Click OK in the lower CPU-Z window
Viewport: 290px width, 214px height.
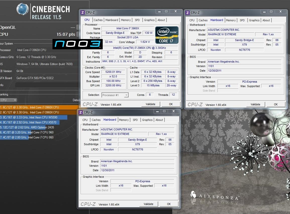tap(169, 204)
